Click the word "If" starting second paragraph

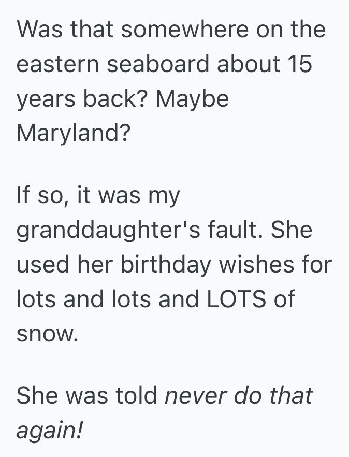point(22,196)
